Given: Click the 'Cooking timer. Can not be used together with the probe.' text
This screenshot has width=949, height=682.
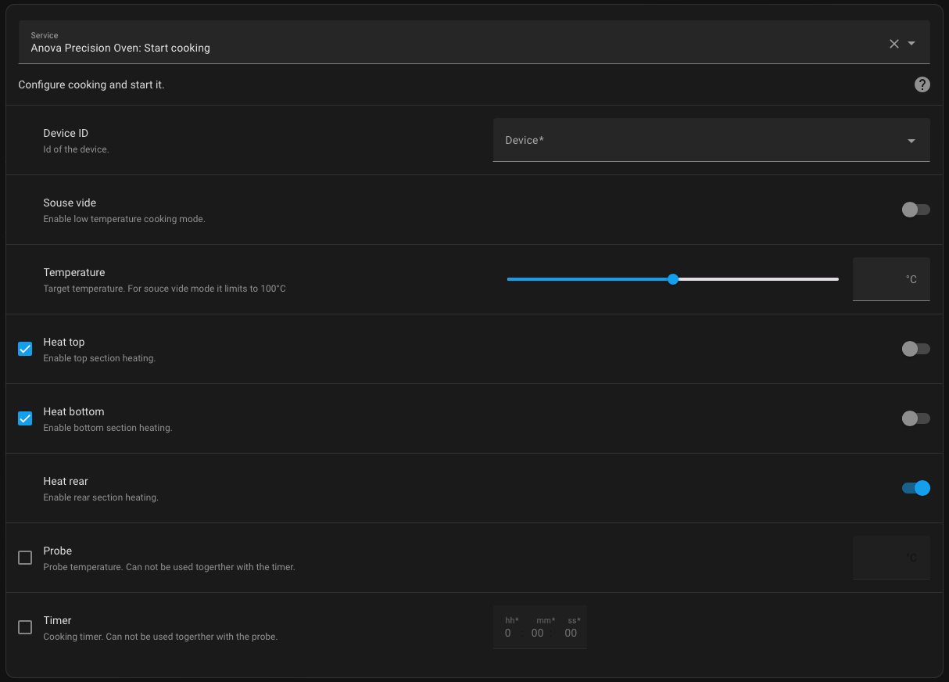Looking at the screenshot, I should [160, 637].
